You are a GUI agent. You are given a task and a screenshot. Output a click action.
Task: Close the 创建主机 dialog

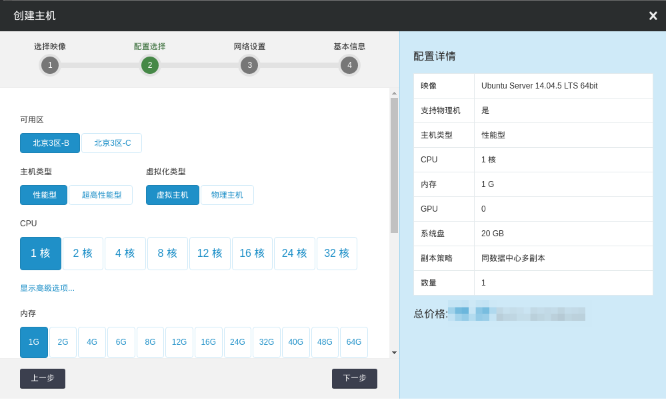(x=653, y=16)
